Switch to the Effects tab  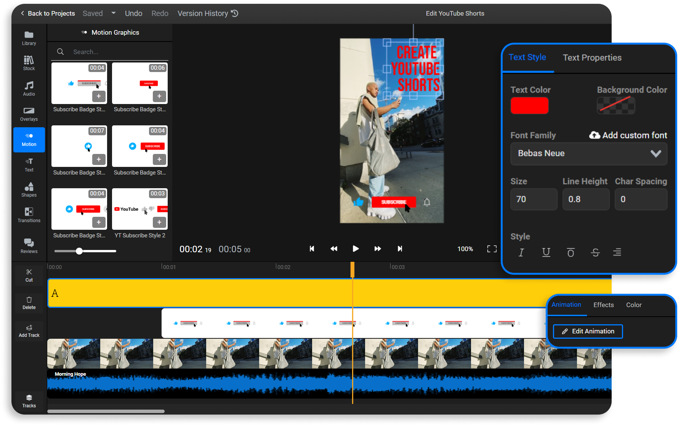pos(603,305)
